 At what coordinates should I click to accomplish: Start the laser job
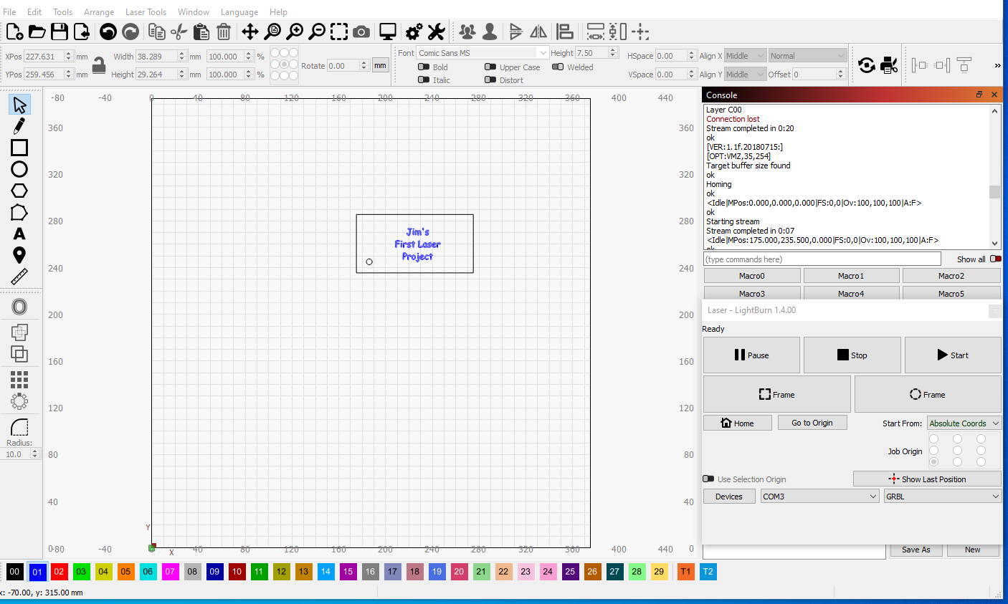(953, 355)
